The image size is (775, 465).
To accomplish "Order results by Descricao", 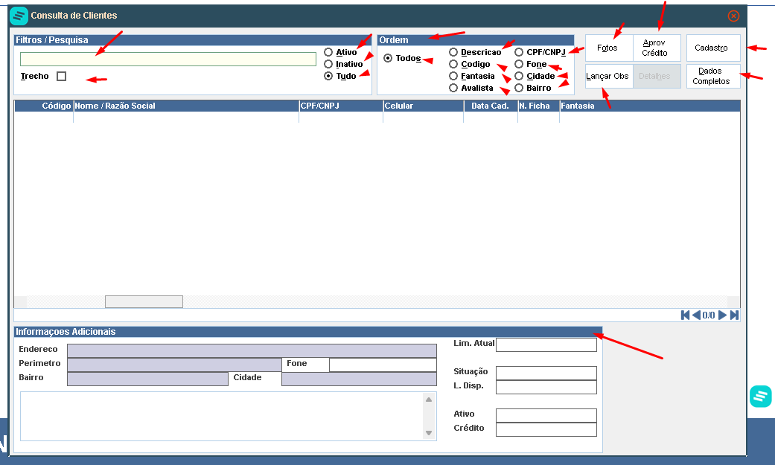I will pos(453,52).
